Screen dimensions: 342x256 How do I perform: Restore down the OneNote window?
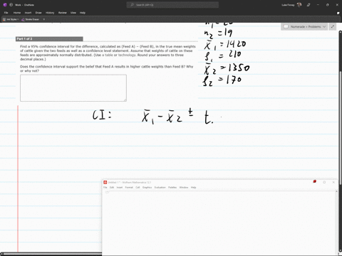click(328, 5)
